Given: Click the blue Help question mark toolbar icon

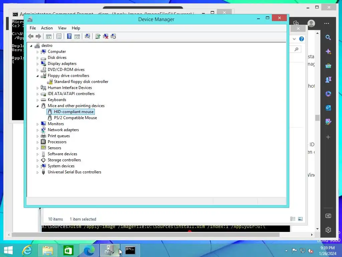Looking at the screenshot, I should [x=69, y=36].
